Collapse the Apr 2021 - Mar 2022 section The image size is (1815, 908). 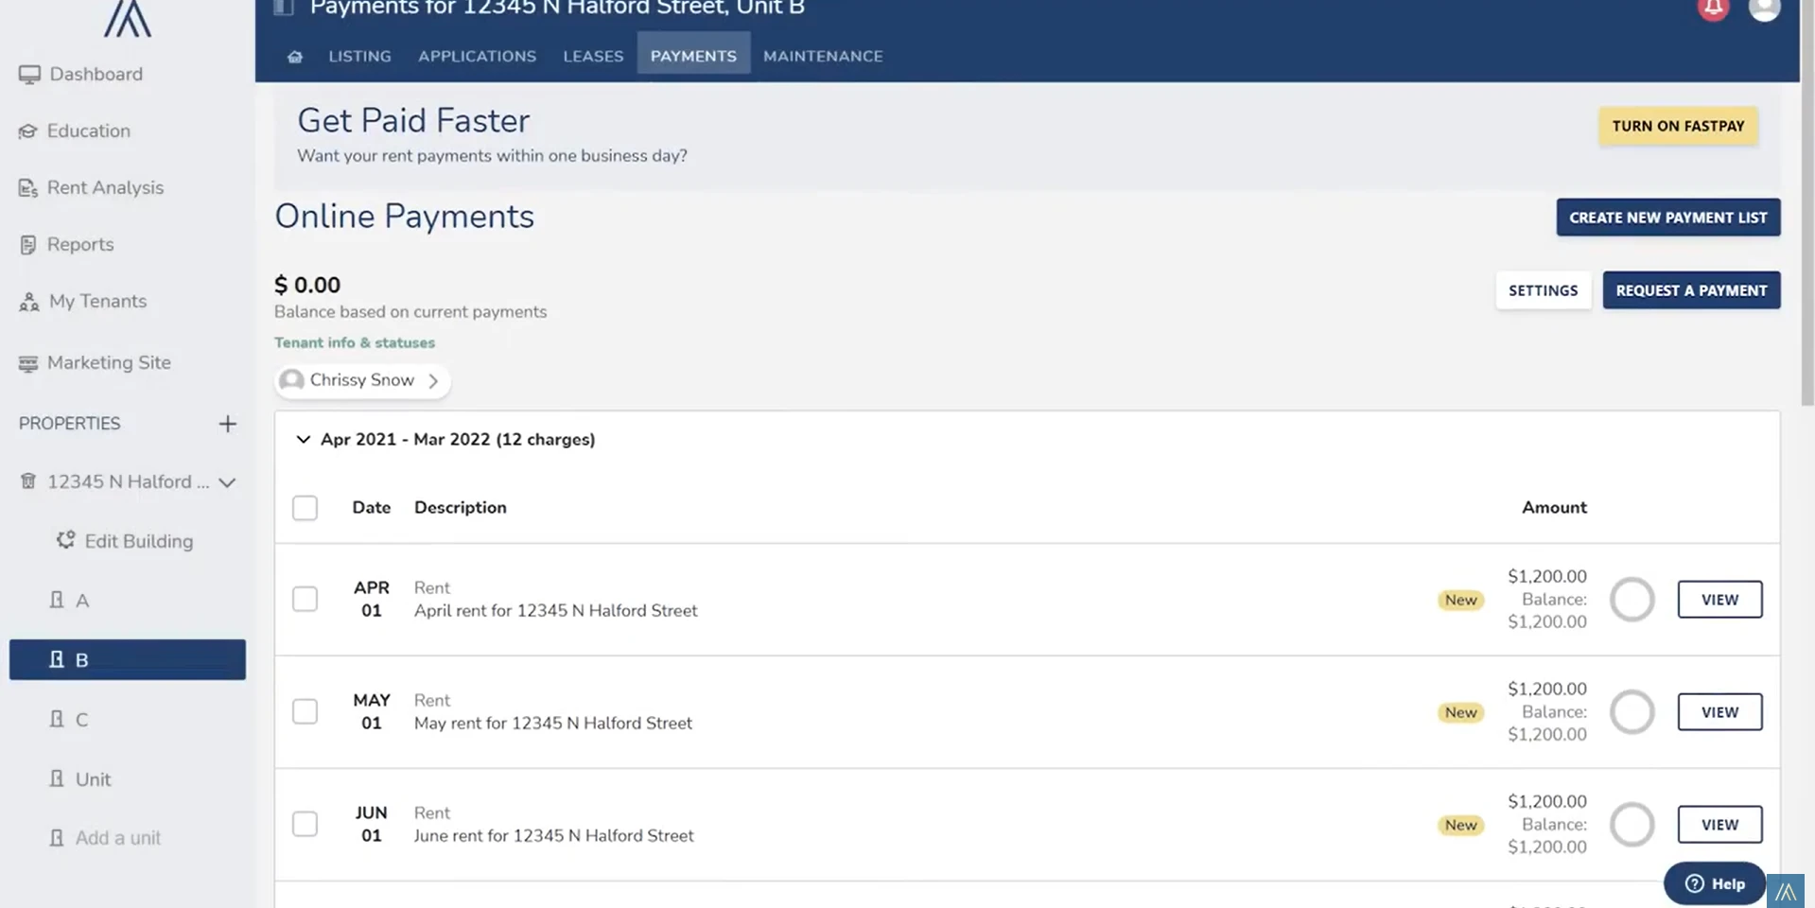[303, 439]
